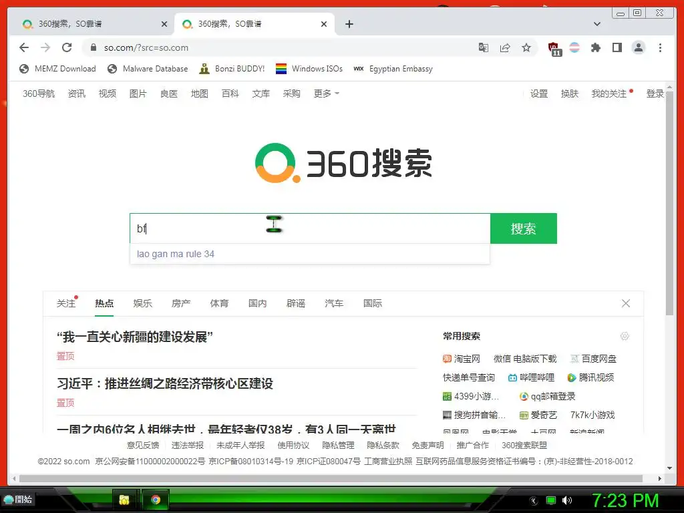
Task: Click the vertical page scrollbar thumb
Action: [x=669, y=203]
